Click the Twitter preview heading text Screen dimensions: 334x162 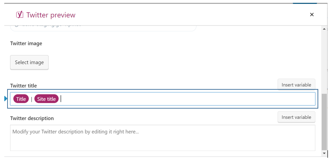click(51, 15)
